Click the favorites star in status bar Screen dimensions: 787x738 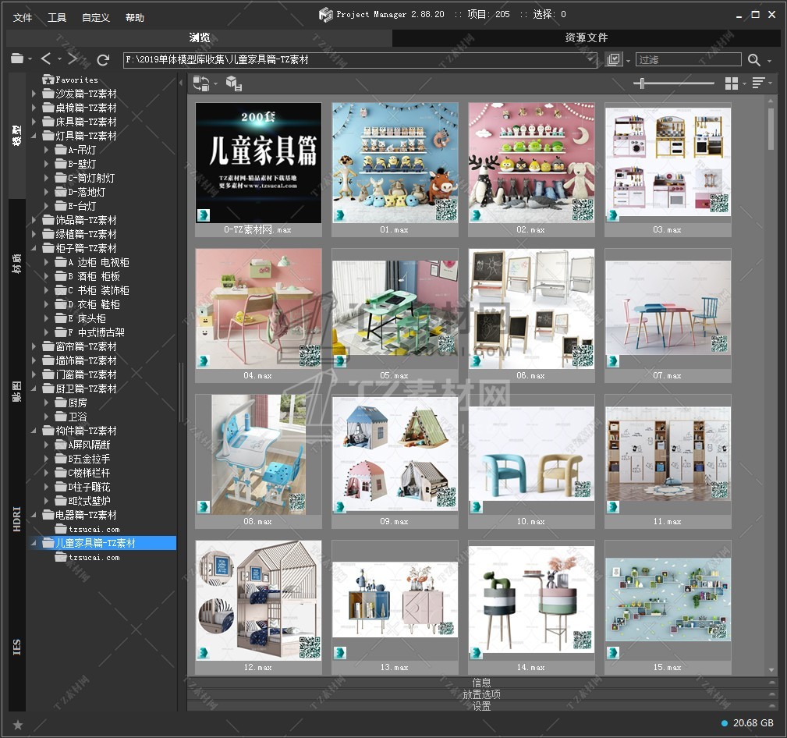click(18, 725)
